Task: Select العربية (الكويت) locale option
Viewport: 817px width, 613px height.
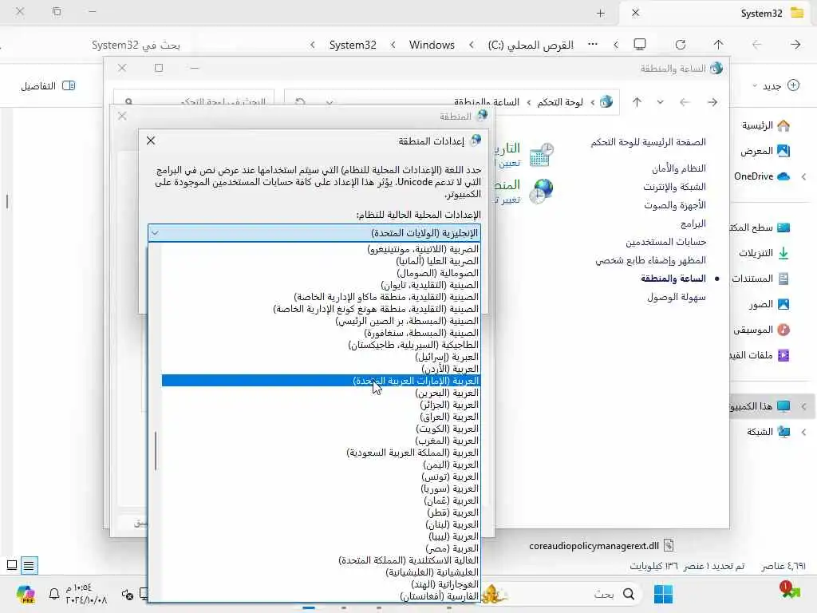Action: coord(321,429)
